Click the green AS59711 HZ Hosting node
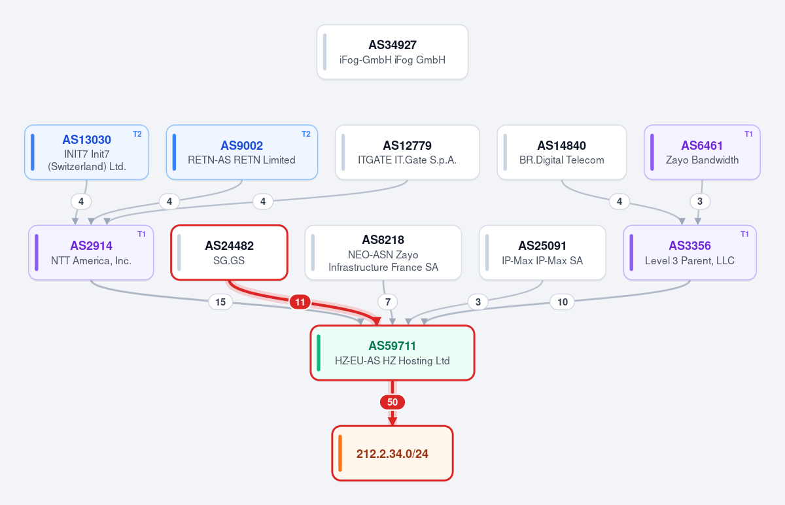785x505 pixels. (x=392, y=353)
